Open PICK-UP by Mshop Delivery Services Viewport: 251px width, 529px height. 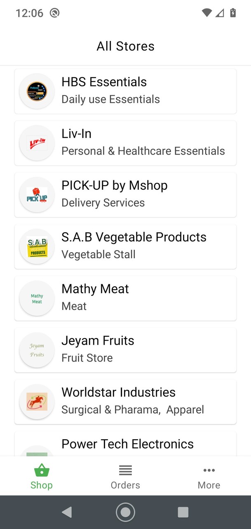click(x=103, y=203)
